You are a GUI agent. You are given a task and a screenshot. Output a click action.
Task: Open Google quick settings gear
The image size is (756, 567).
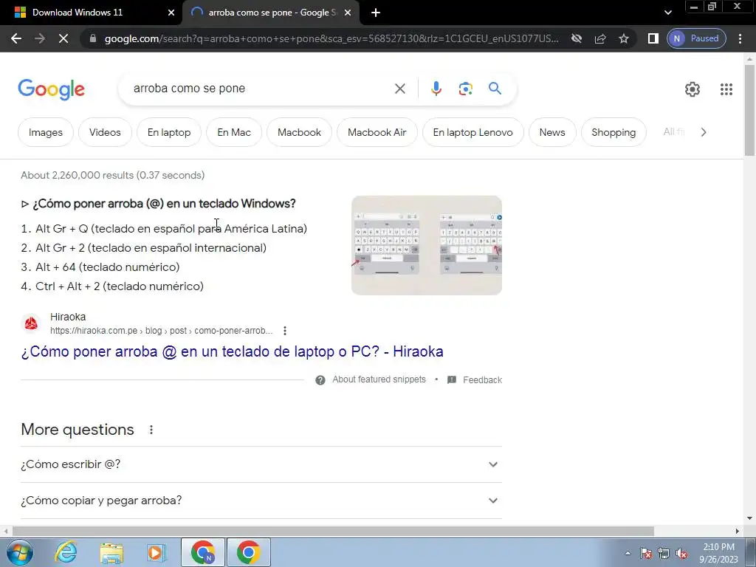pyautogui.click(x=693, y=89)
